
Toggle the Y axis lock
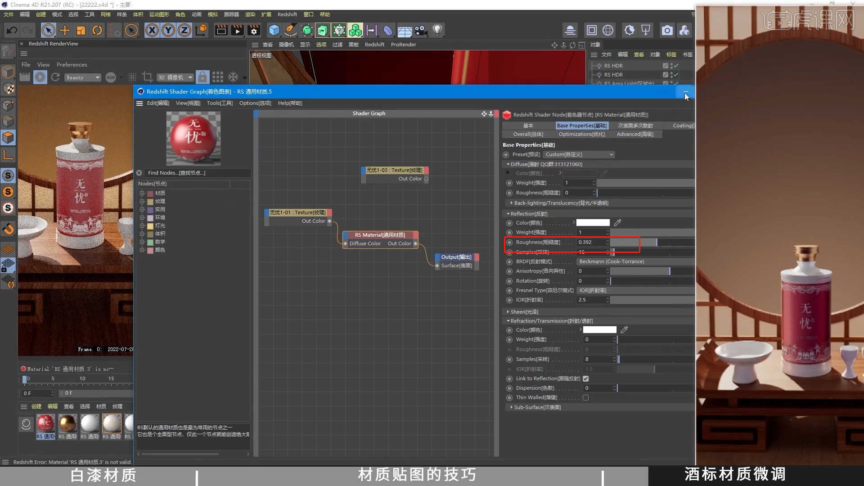coord(168,30)
